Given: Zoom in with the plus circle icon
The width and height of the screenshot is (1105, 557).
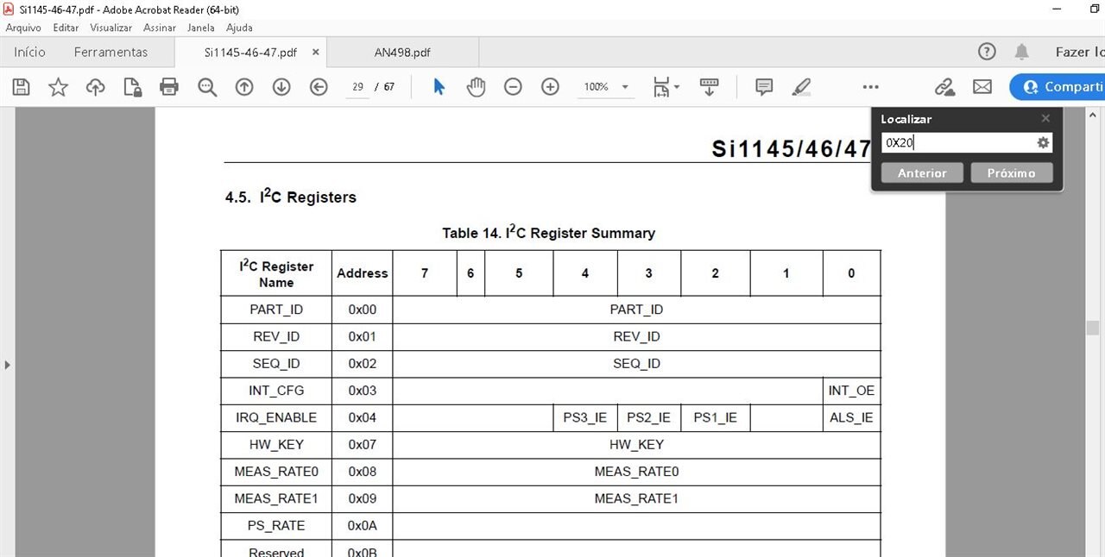Looking at the screenshot, I should (550, 87).
